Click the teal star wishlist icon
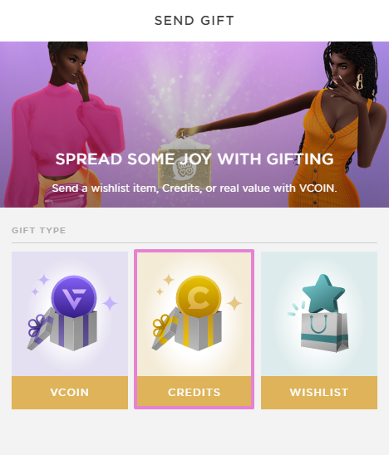This screenshot has height=455, width=389. (x=323, y=294)
